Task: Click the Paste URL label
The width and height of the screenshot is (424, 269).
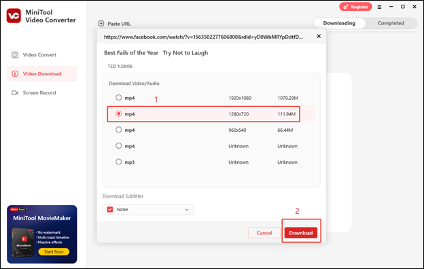Action: (119, 24)
